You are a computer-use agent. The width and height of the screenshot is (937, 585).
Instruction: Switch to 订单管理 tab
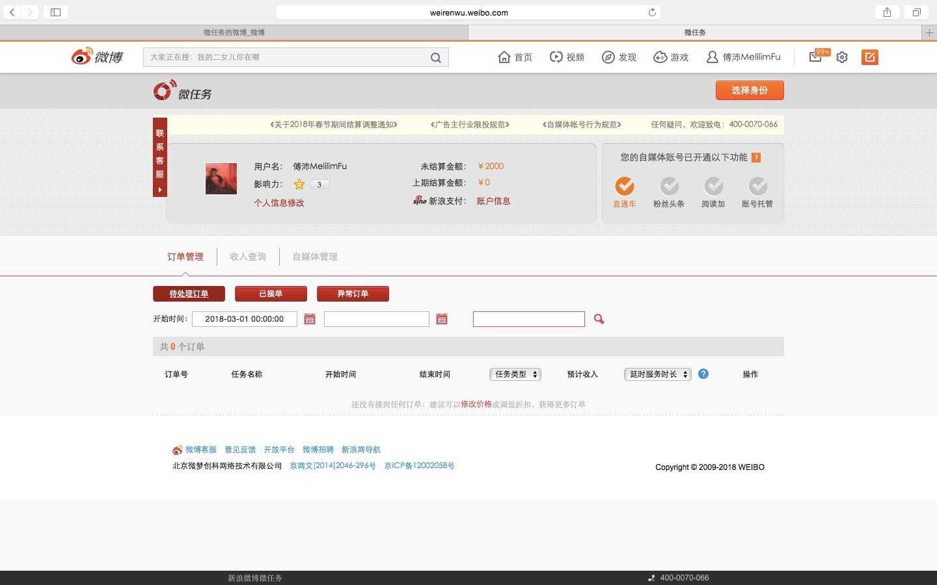tap(185, 257)
